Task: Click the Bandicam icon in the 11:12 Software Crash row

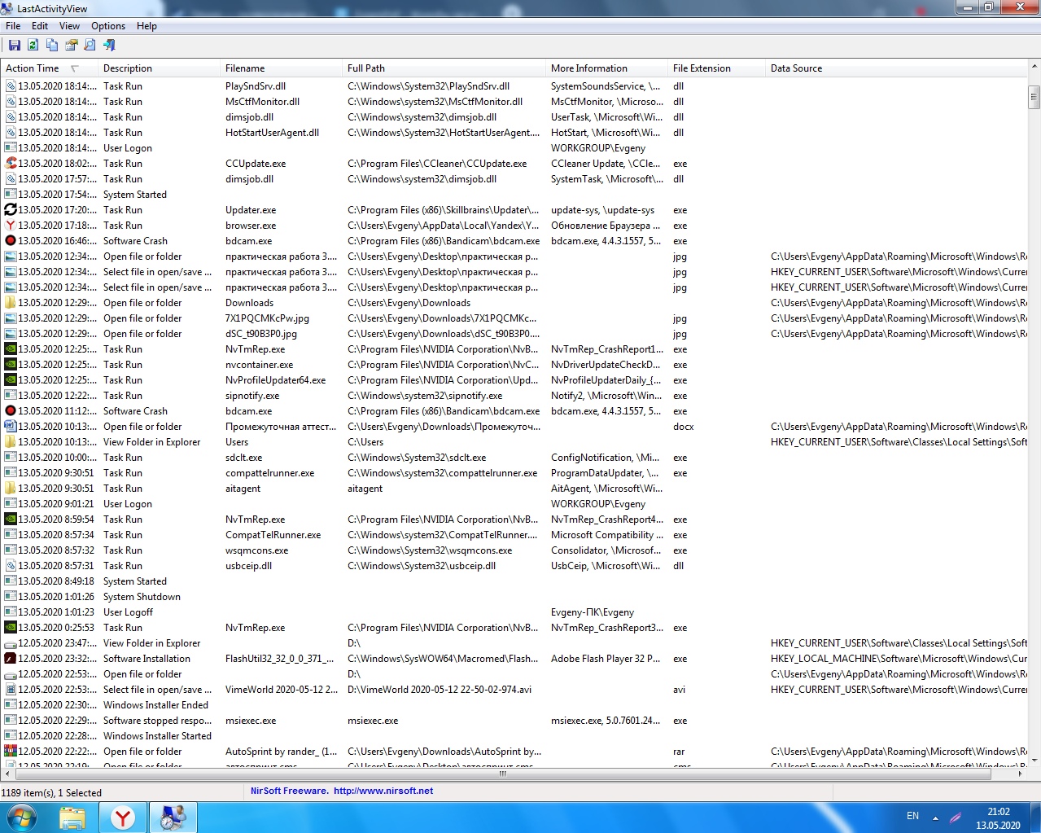Action: [11, 411]
